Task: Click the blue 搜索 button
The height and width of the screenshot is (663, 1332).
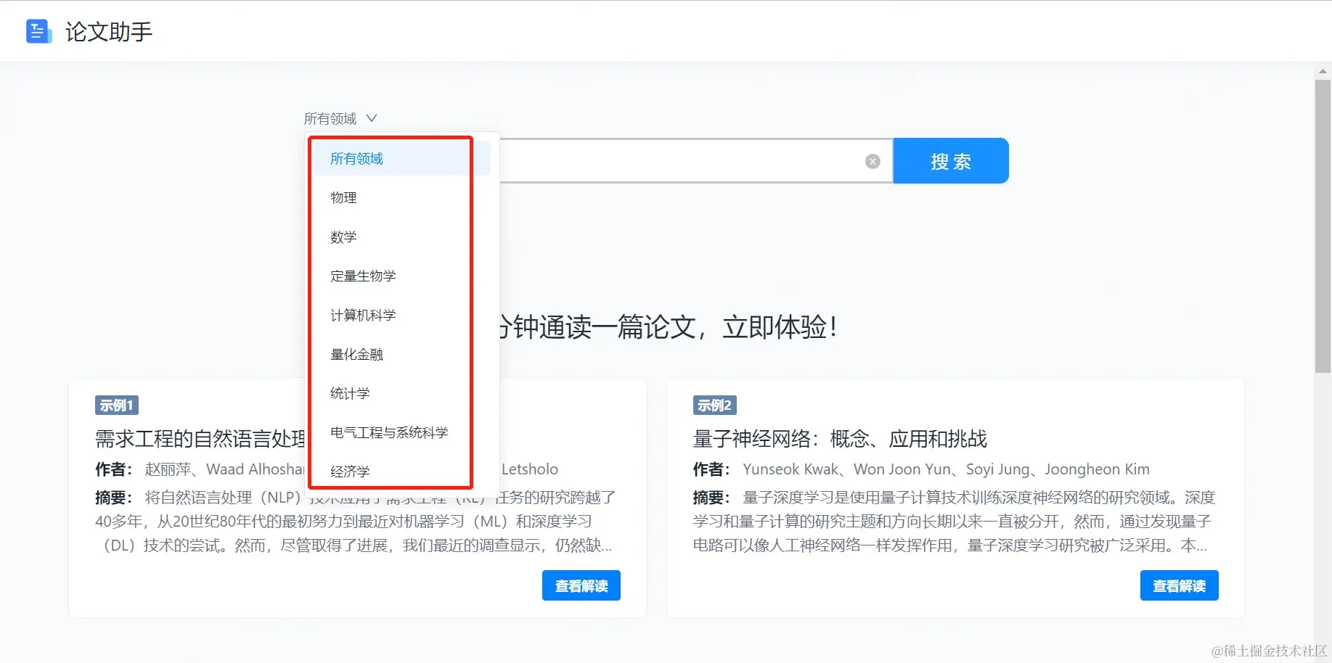Action: click(x=951, y=161)
